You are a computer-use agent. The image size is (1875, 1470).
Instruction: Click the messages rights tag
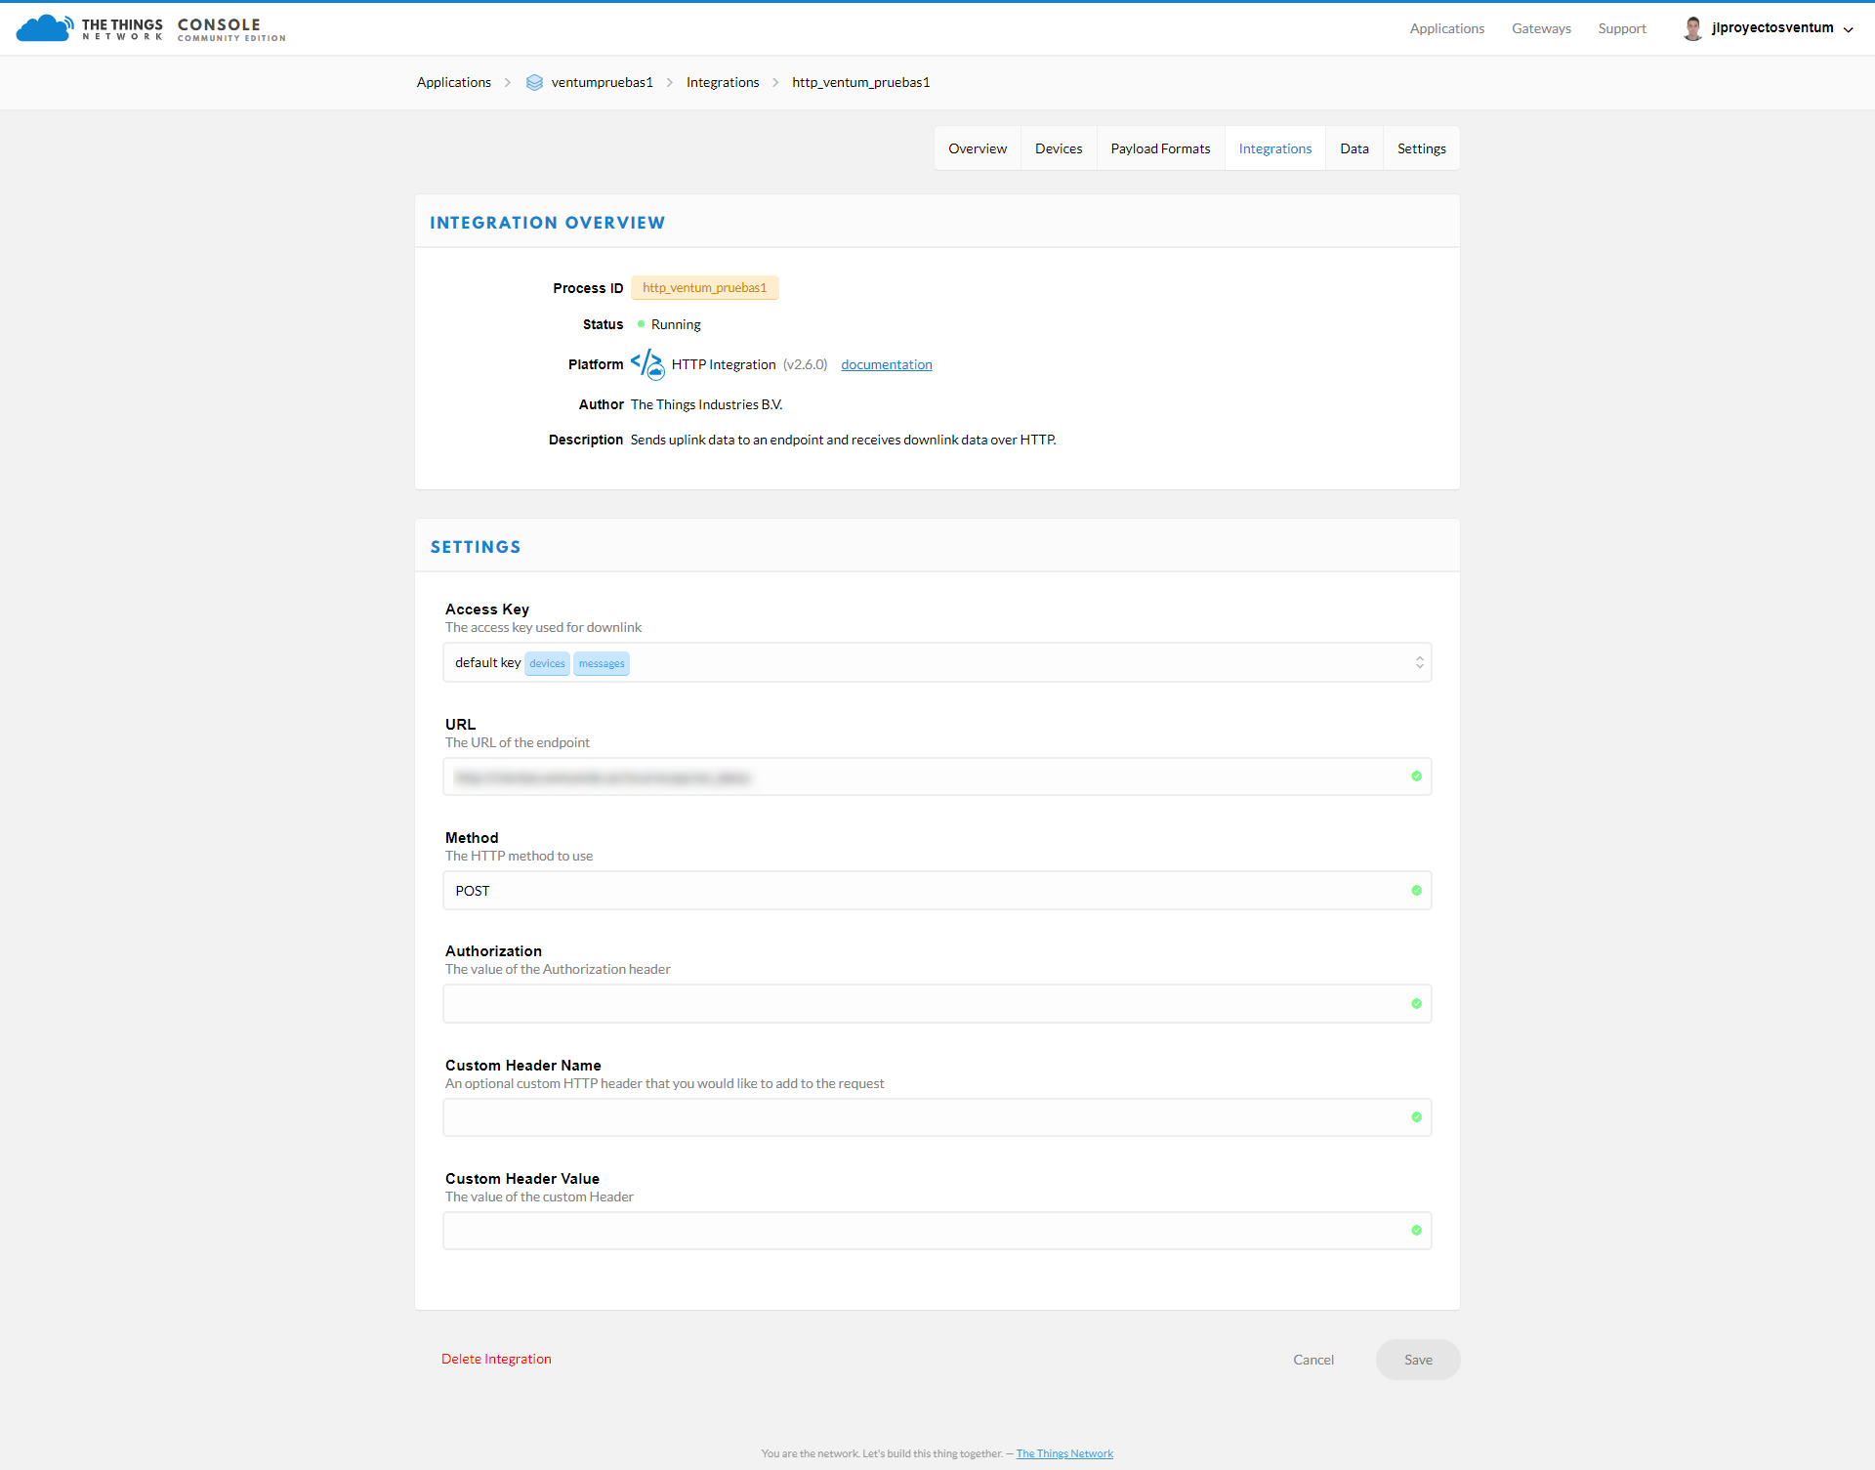pos(601,663)
